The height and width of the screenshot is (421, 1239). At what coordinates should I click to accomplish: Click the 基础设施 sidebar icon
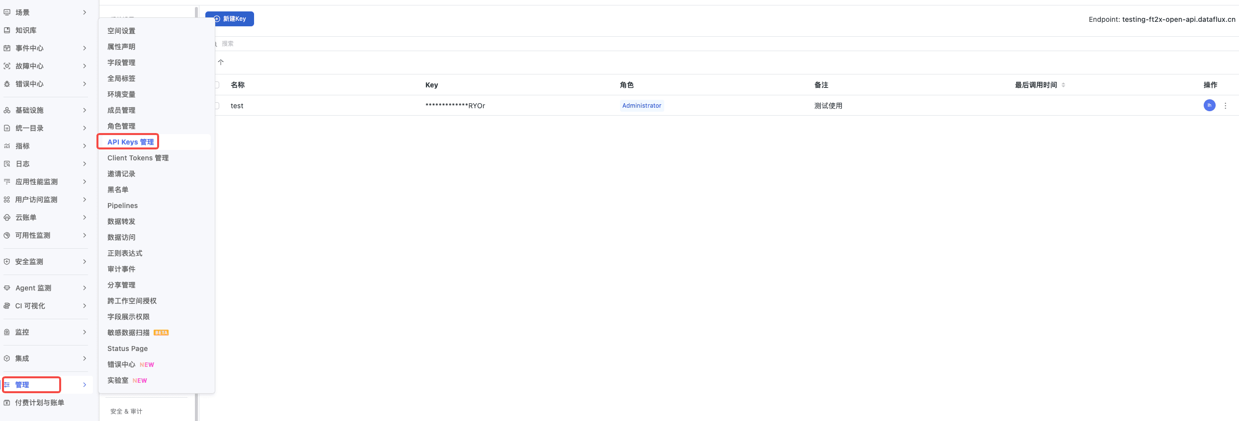tap(7, 110)
